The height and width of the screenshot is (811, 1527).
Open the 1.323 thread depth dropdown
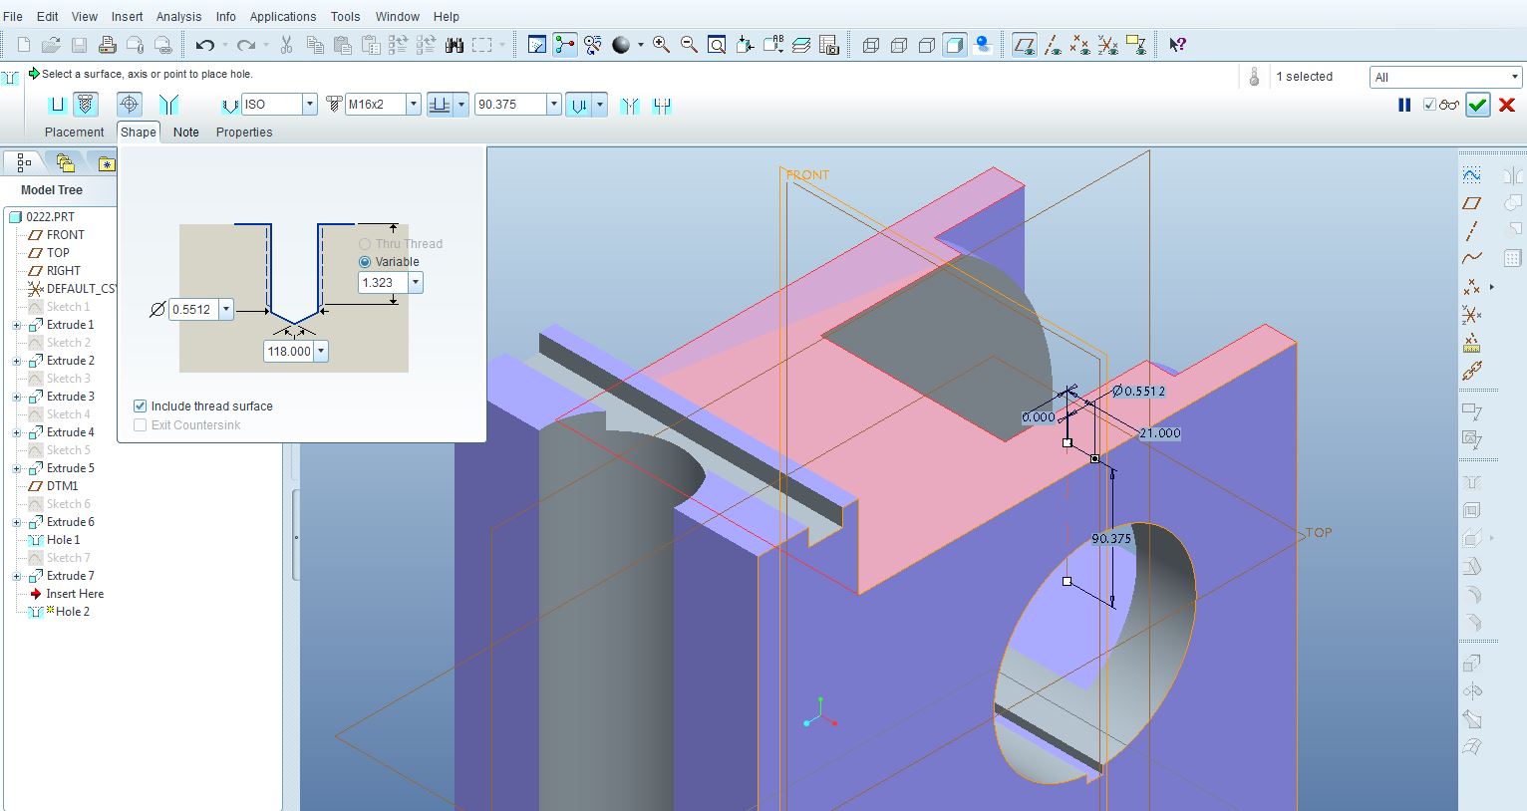tap(416, 283)
